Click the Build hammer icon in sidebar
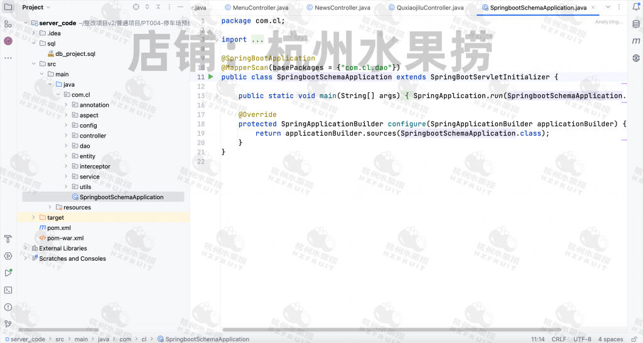 pos(8,239)
